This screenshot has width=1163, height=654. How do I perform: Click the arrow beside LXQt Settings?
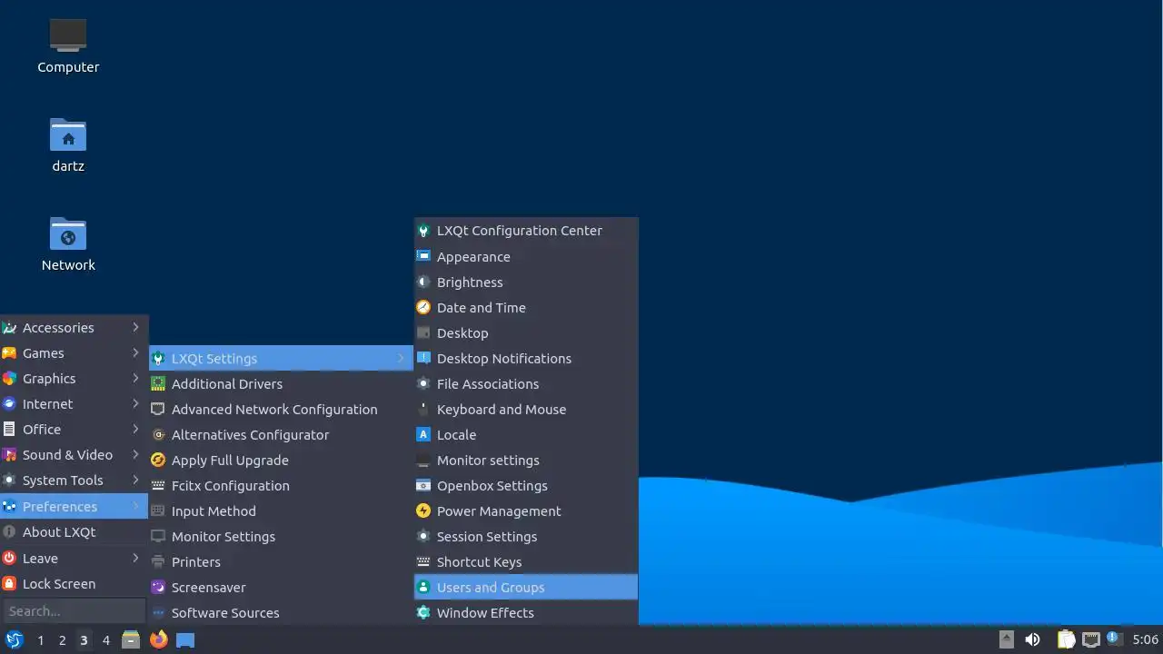401,359
